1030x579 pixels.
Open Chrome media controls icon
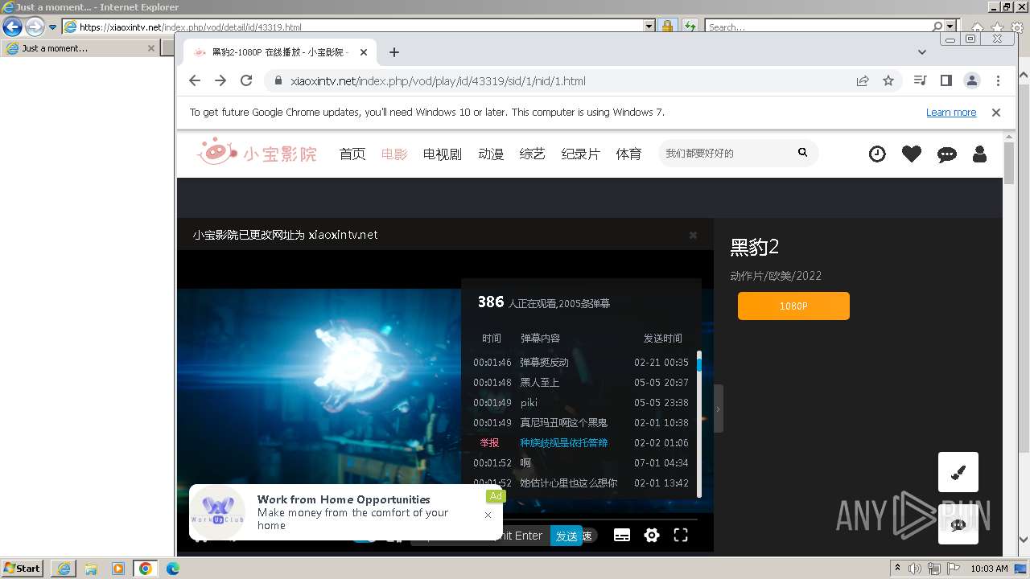921,80
